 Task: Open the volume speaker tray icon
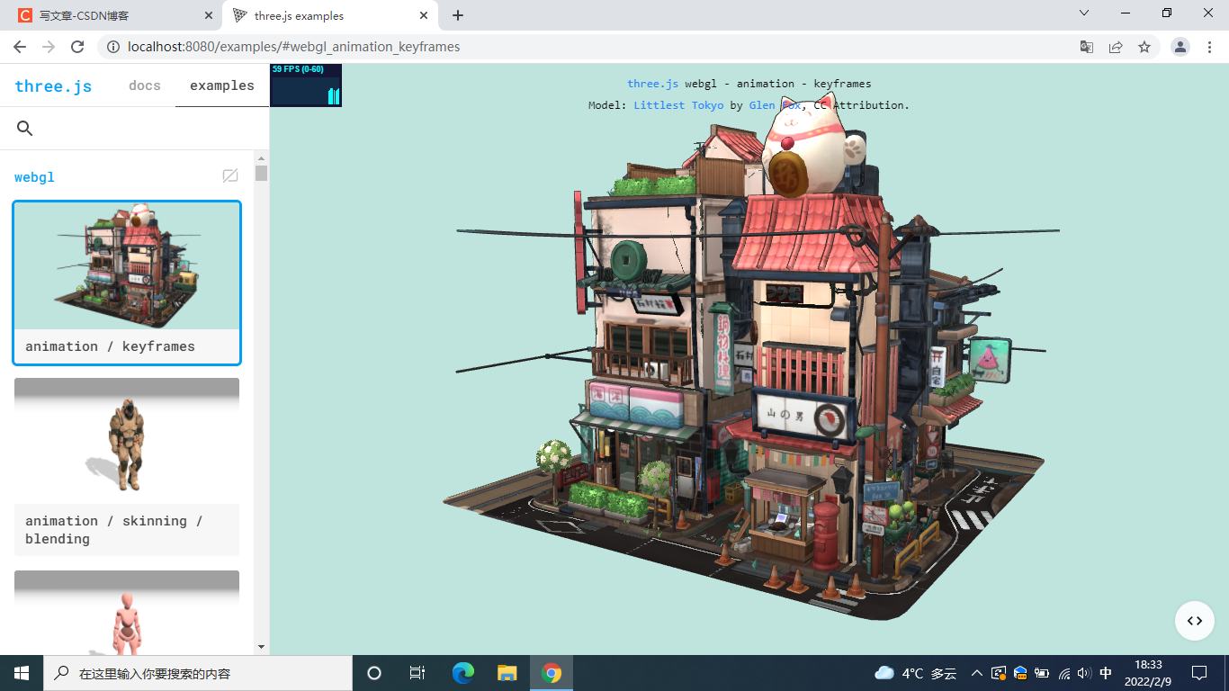pyautogui.click(x=1084, y=673)
